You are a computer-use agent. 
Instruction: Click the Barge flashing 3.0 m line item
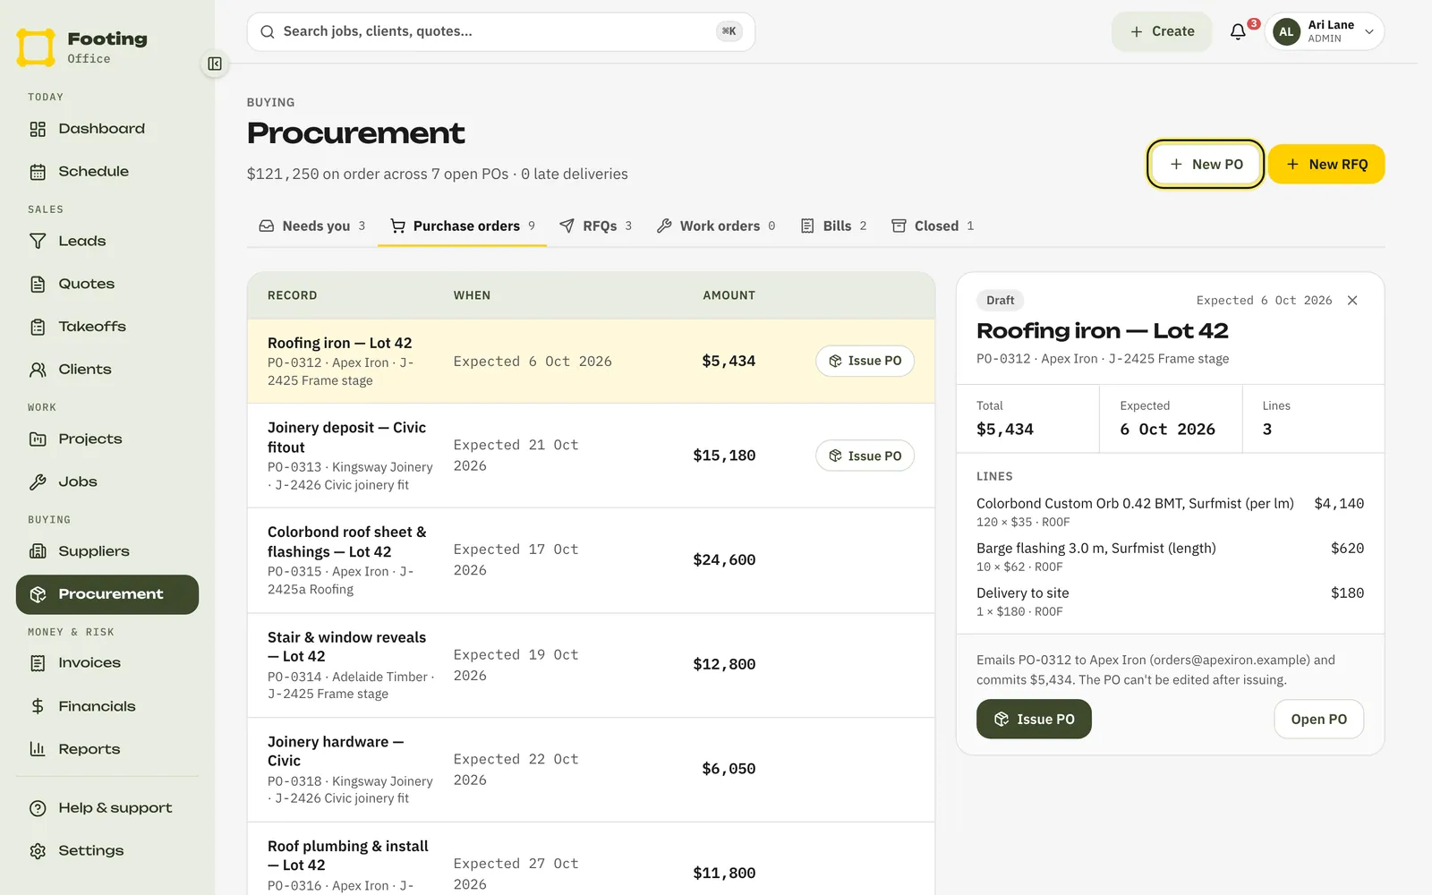(1170, 557)
